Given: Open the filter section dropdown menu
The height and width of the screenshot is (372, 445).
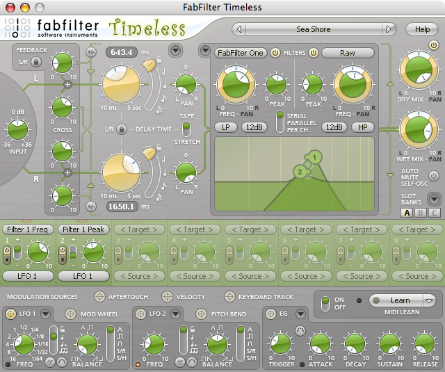Looking at the screenshot, I should (x=205, y=51).
